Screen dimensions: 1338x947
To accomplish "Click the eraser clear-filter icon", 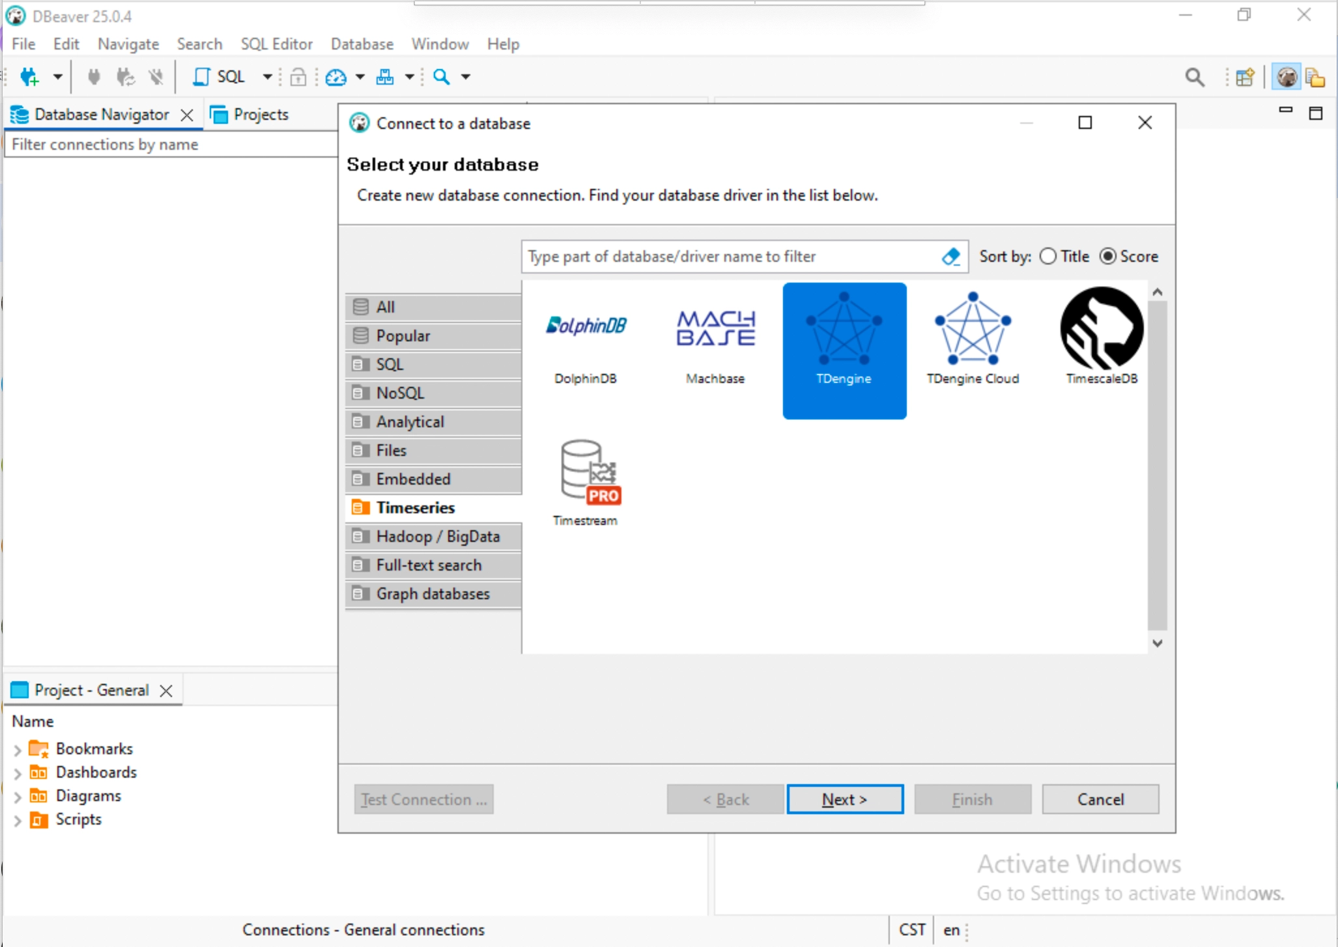I will (951, 257).
